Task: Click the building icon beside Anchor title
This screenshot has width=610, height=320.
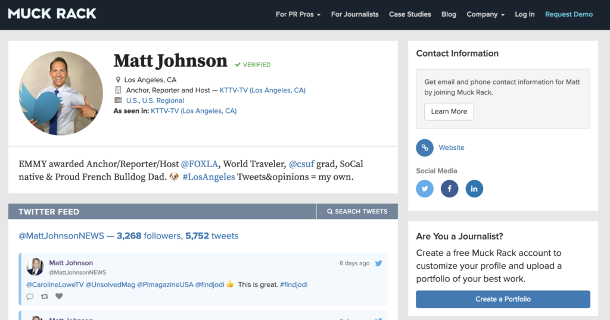Action: (x=118, y=90)
